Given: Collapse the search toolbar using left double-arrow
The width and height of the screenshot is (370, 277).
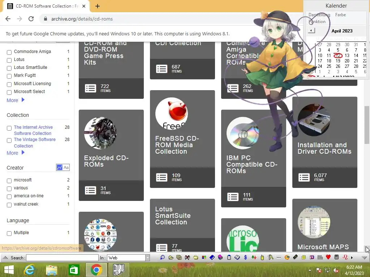Looking at the screenshot, I should tap(5, 258).
